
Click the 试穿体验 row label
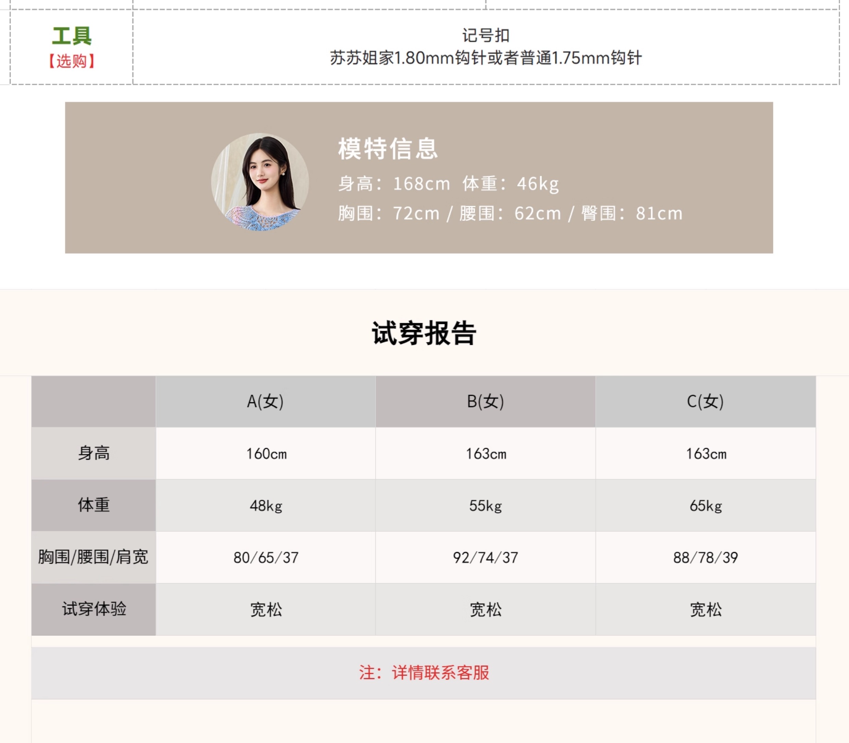click(94, 609)
